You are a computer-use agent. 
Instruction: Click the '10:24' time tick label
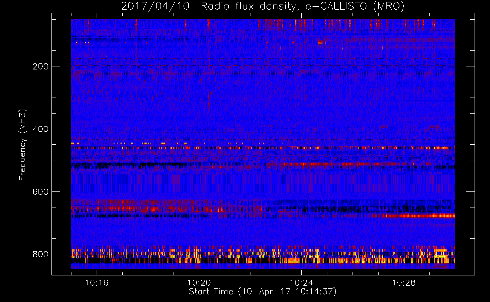pos(301,283)
